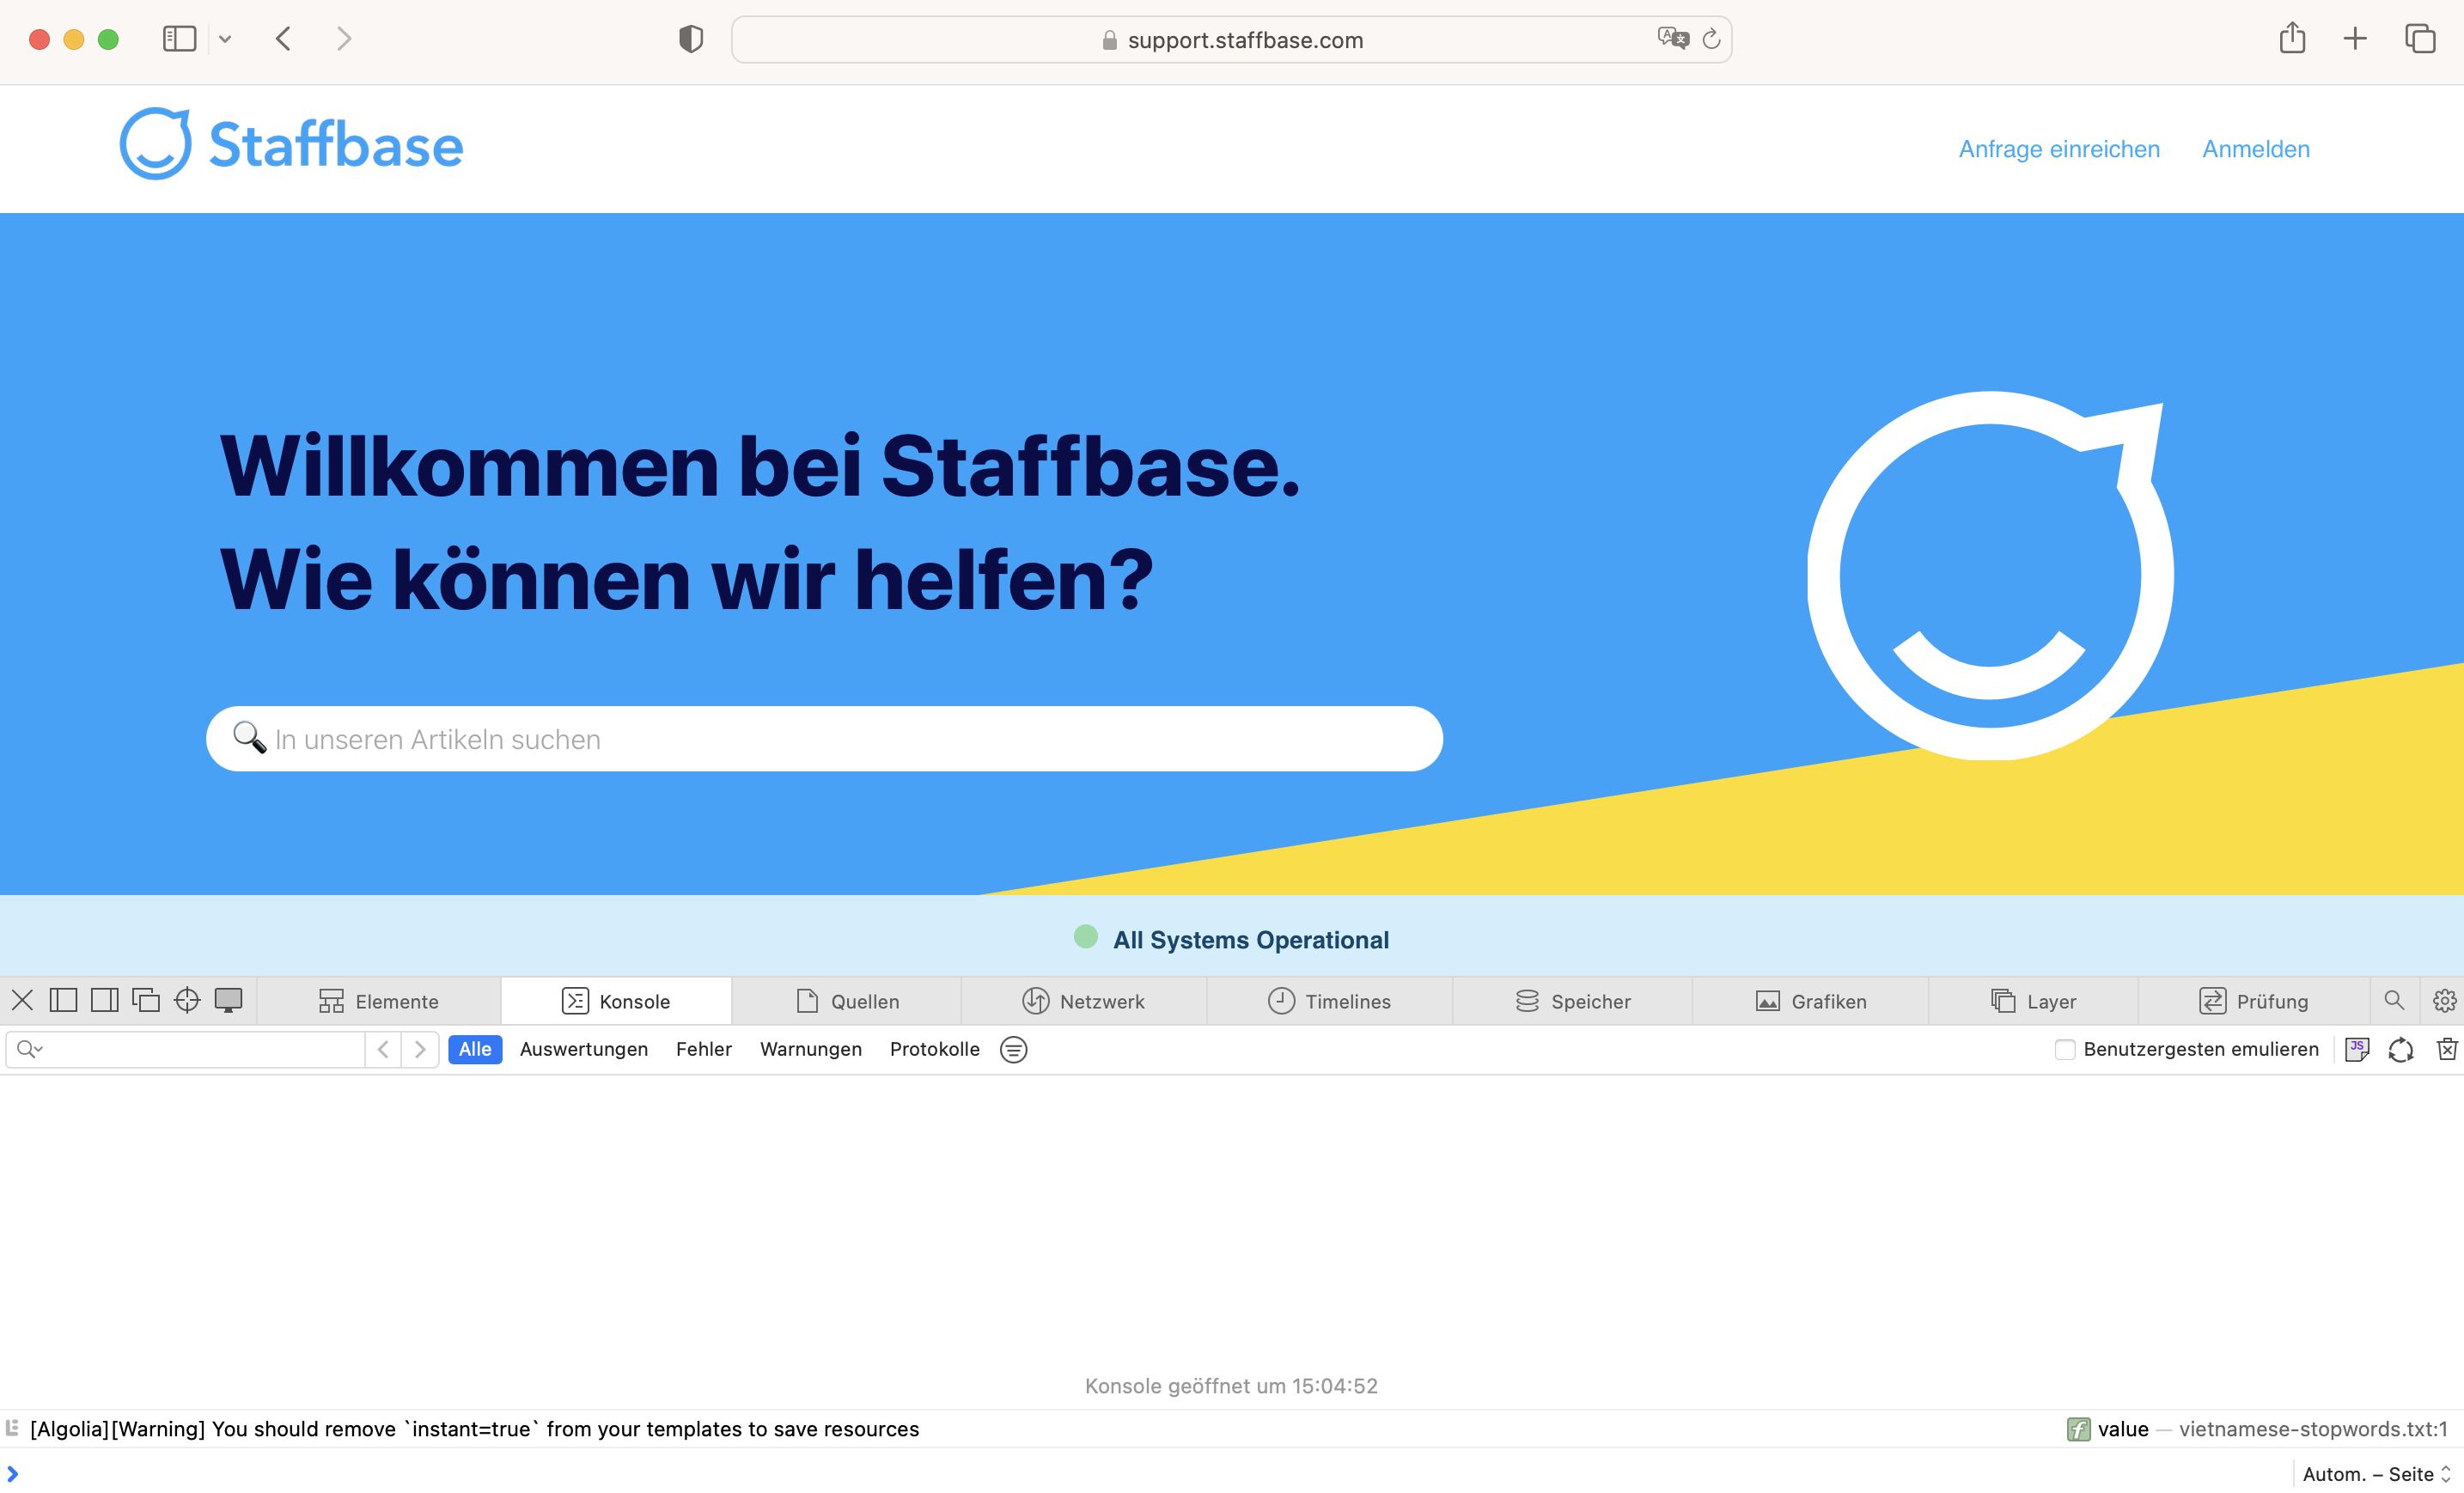The image size is (2464, 1493).
Task: Filter console by Fehler
Action: pyautogui.click(x=704, y=1049)
